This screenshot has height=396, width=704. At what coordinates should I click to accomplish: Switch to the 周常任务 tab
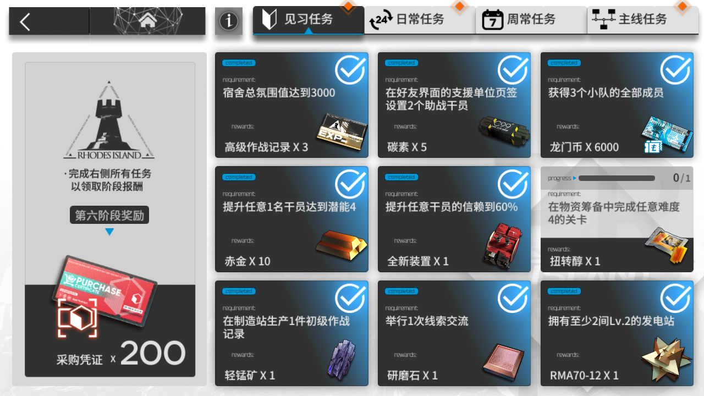[531, 20]
